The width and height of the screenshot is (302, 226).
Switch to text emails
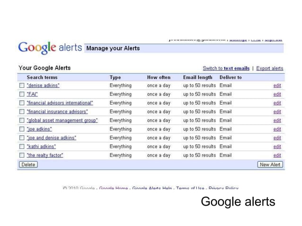226,69
